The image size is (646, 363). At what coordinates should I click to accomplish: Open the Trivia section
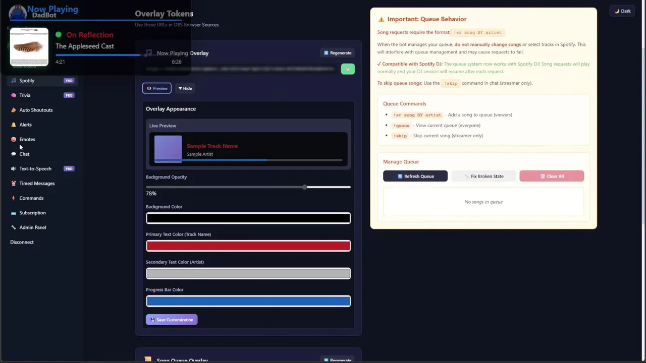pyautogui.click(x=43, y=95)
